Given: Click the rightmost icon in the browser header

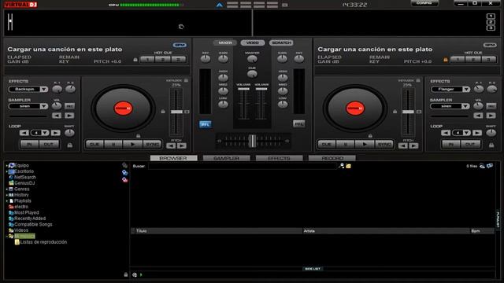Looking at the screenshot, I should pyautogui.click(x=490, y=166).
